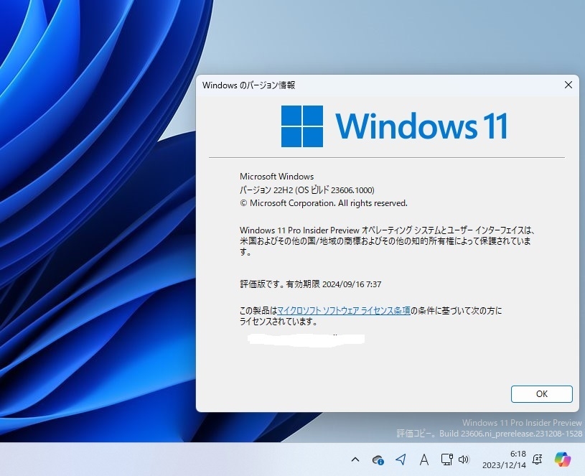Switch the IME input mode A indicator
This screenshot has width=585, height=476.
[x=423, y=459]
